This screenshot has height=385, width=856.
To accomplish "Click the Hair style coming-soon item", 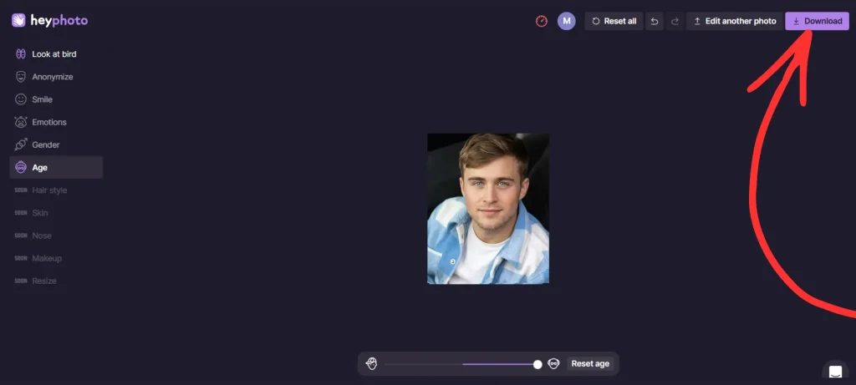I will click(41, 190).
